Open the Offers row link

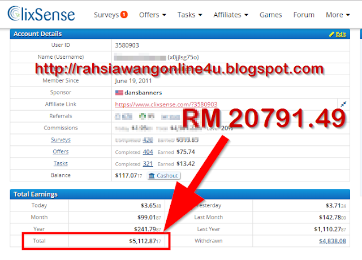pos(61,151)
